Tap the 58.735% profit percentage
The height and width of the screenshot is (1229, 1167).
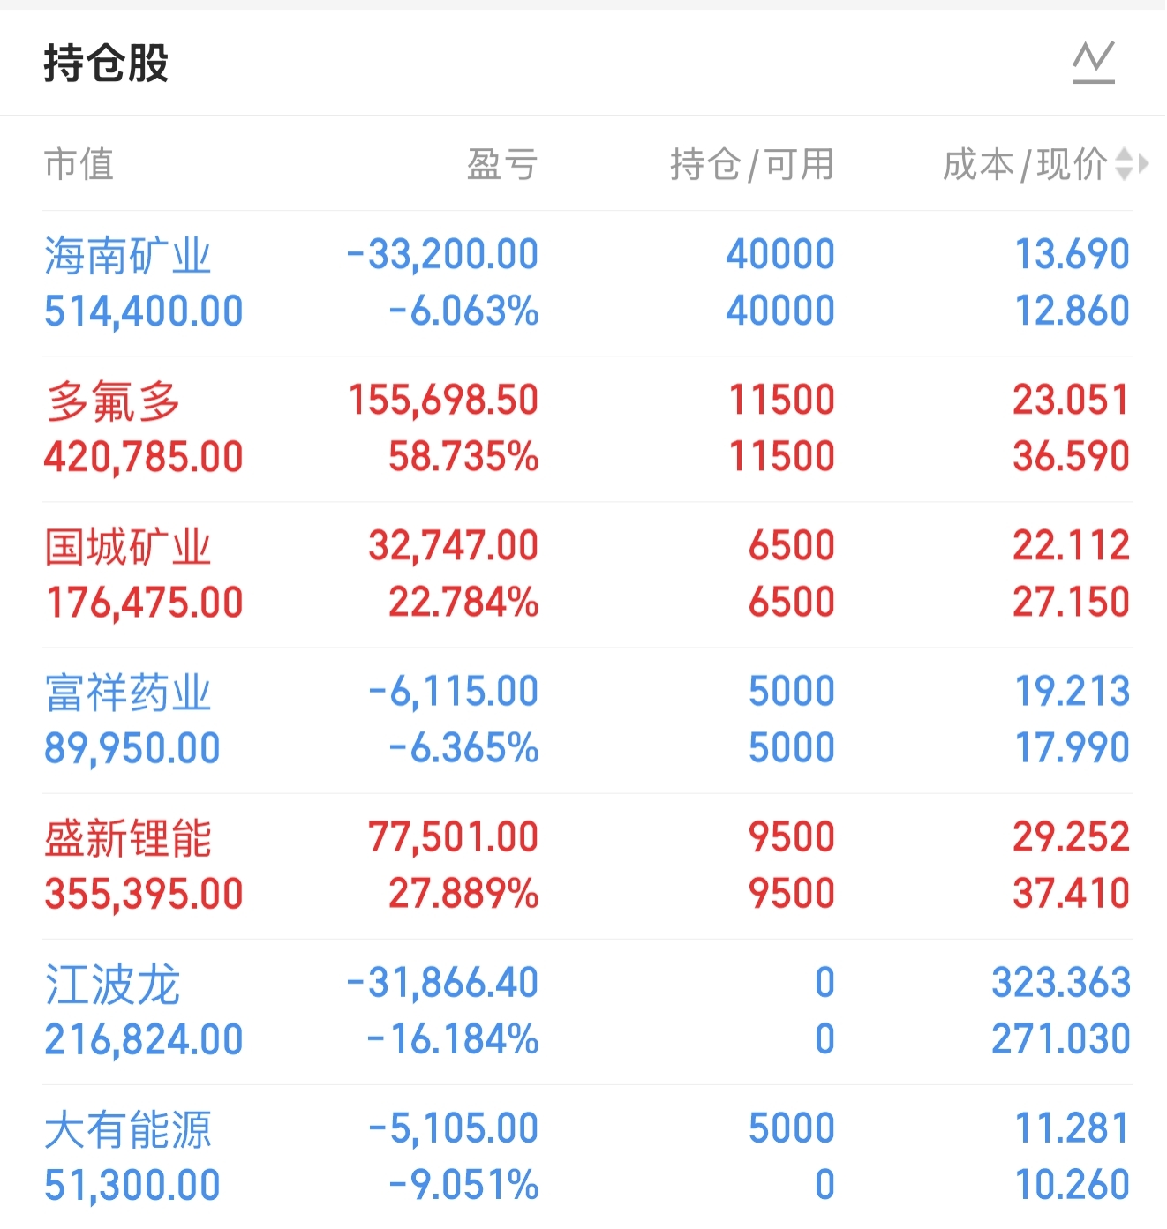tap(463, 456)
